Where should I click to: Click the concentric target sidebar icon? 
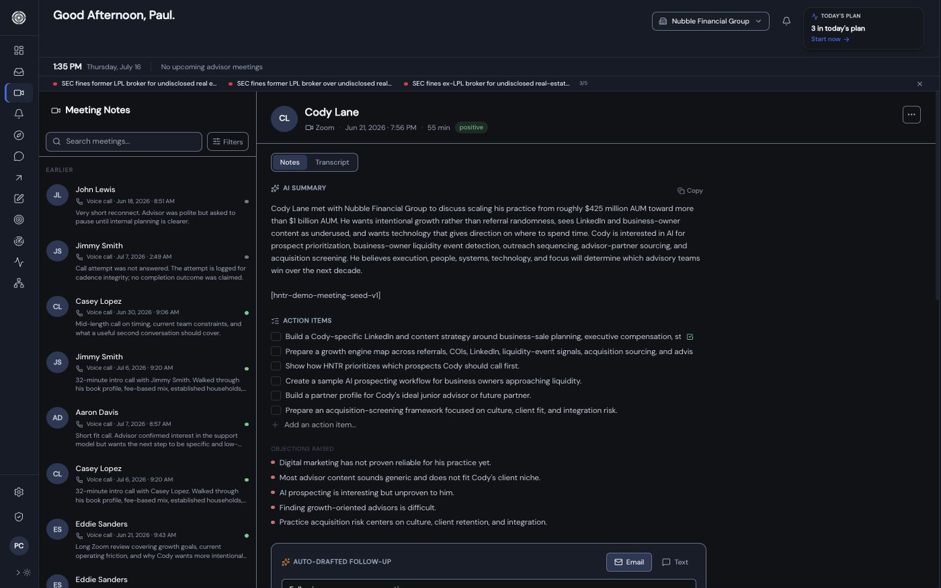pyautogui.click(x=19, y=220)
